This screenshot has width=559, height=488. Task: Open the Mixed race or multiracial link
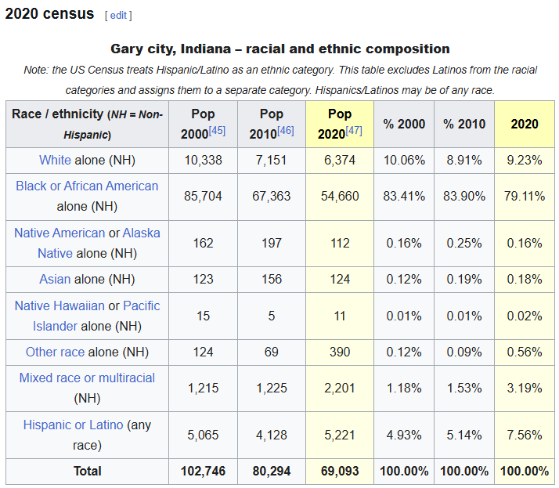(87, 378)
